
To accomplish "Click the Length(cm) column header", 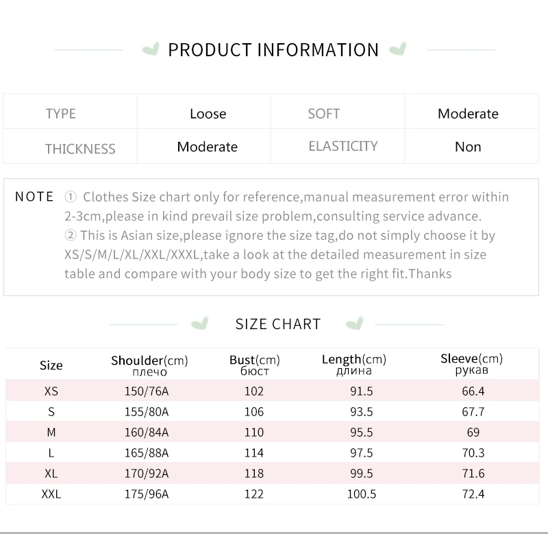I will tap(354, 364).
